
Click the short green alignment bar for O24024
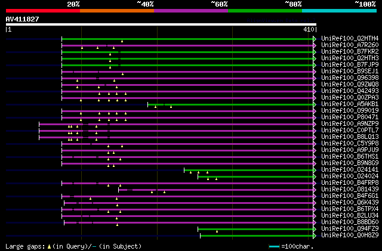click(255, 176)
